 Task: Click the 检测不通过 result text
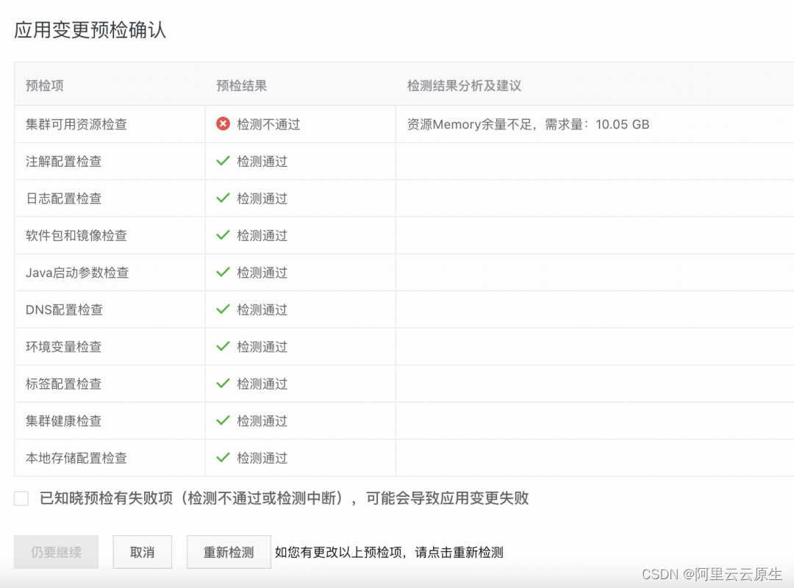tap(268, 124)
